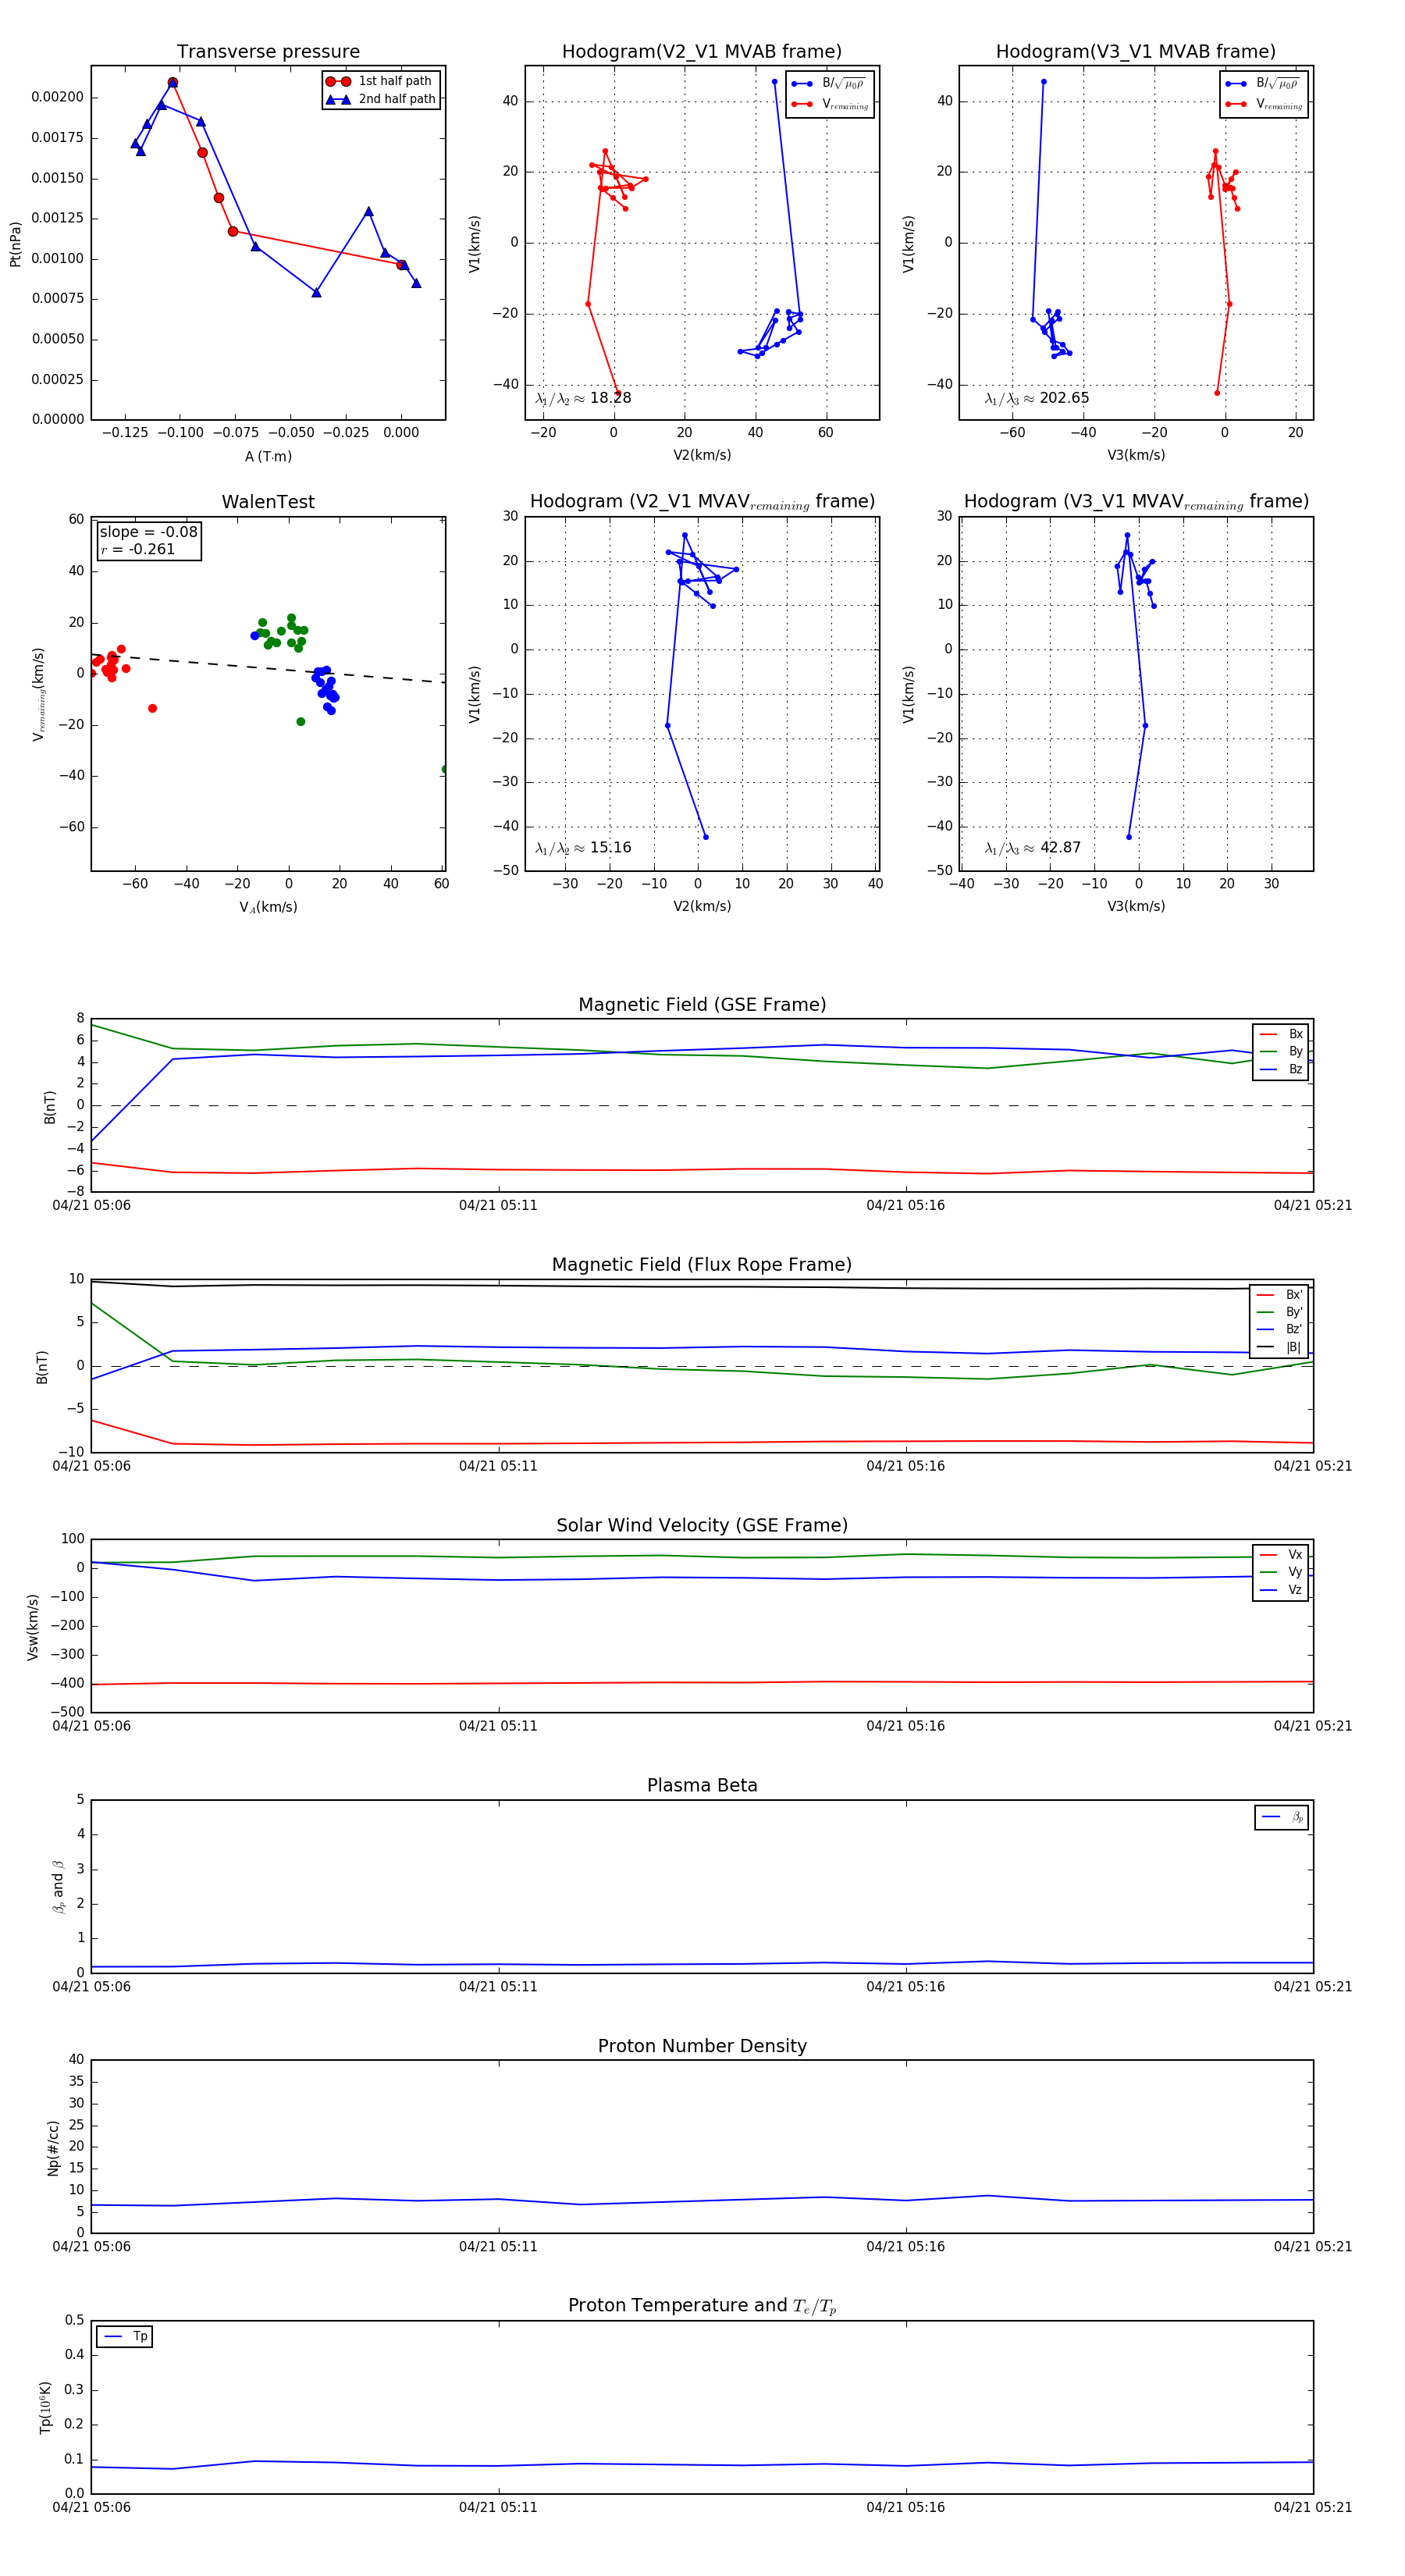Viewport: 1405px width, 2576px height.
Task: Click the 'Proton Number Density' title
Action: tap(702, 2045)
